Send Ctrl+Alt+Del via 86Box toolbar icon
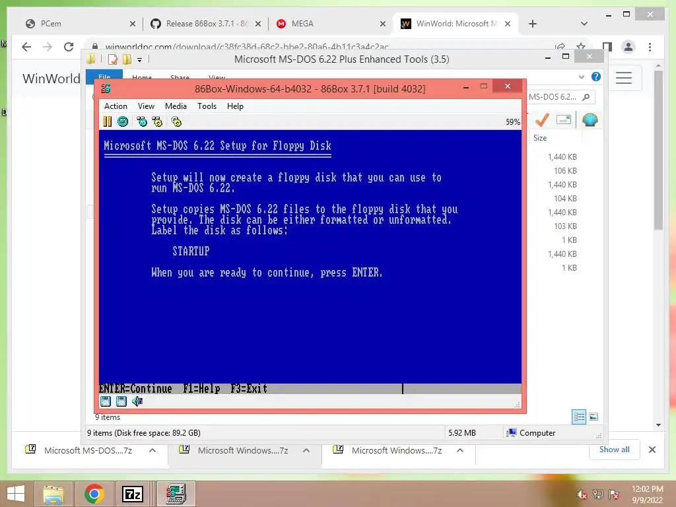 click(x=142, y=121)
